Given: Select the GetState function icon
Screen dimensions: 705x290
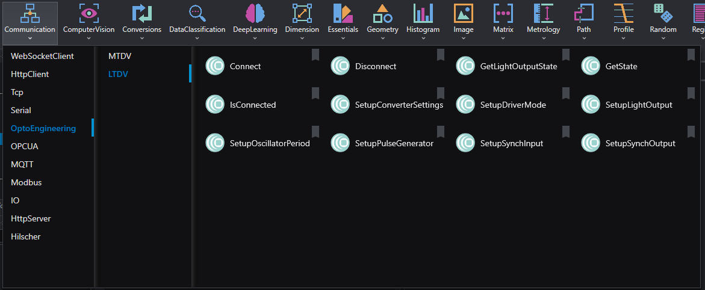Looking at the screenshot, I should (x=591, y=66).
